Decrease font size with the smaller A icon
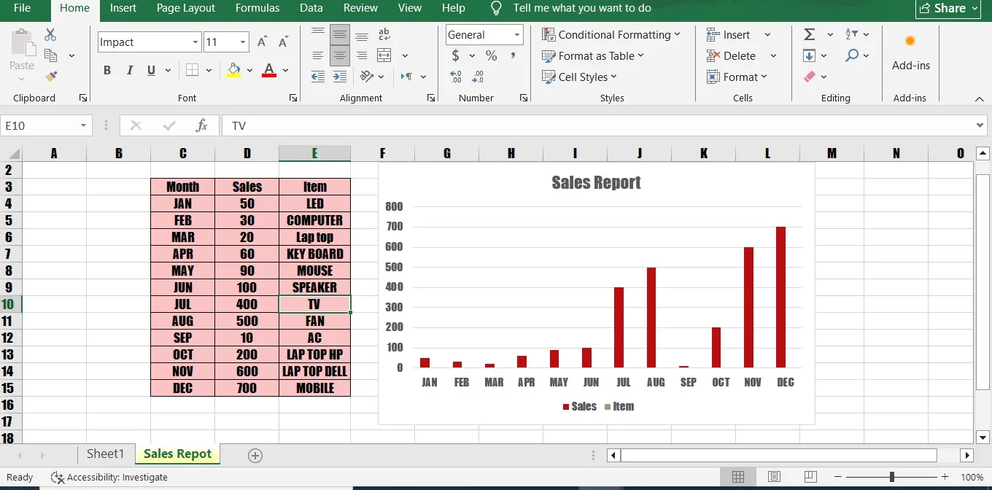The width and height of the screenshot is (992, 490). tap(284, 42)
